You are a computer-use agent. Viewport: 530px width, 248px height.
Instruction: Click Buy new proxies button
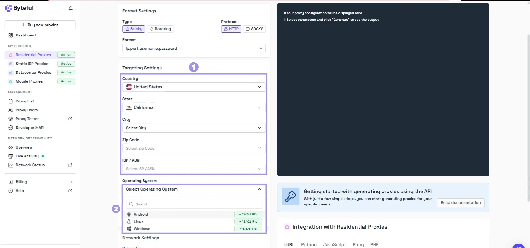coord(40,25)
